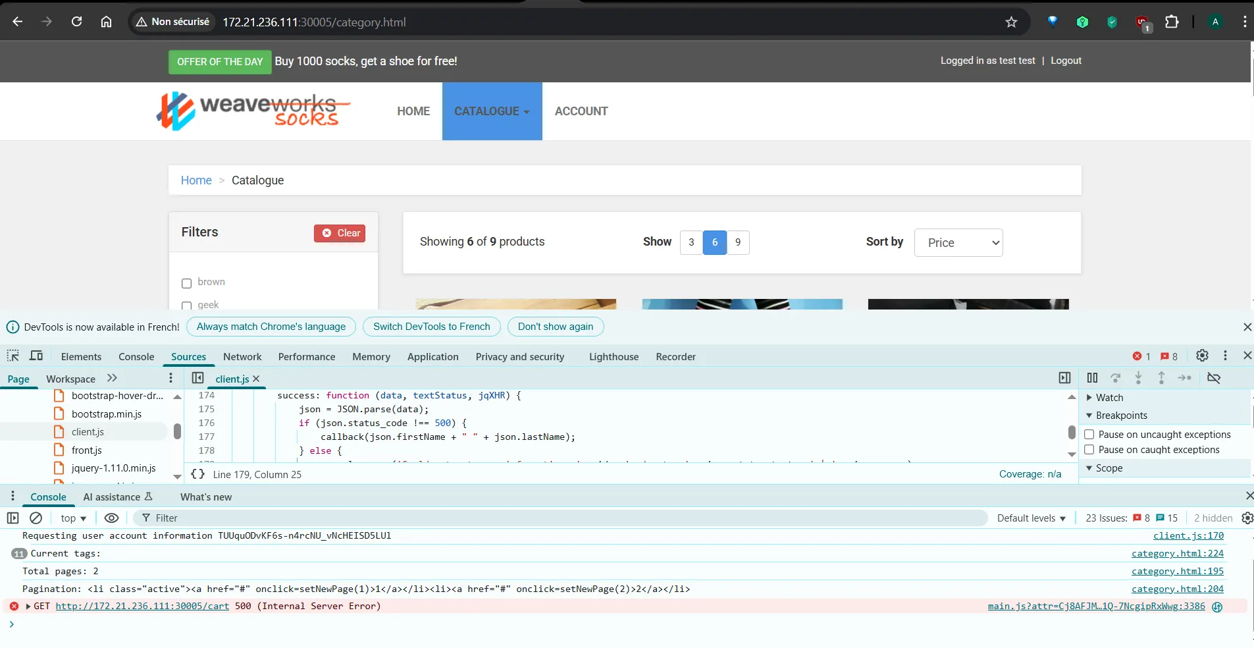Deactivate breakpoints icon in debugger toolbar
The width and height of the screenshot is (1254, 648).
1214,378
